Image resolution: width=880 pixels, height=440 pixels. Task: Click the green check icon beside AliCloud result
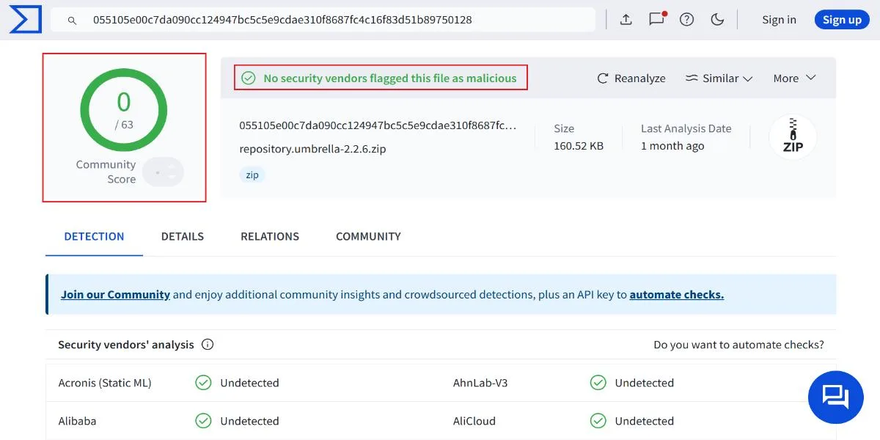(x=598, y=421)
